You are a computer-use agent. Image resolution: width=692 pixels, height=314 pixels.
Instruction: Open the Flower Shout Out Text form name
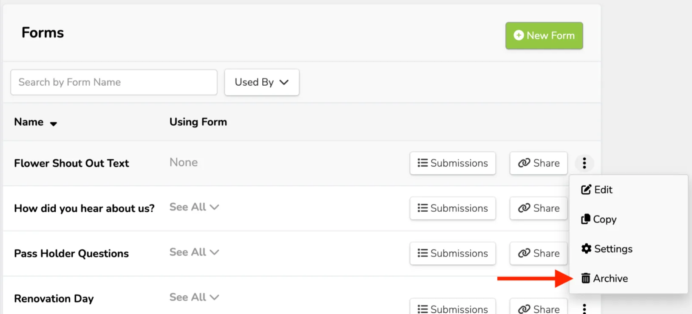pos(71,163)
